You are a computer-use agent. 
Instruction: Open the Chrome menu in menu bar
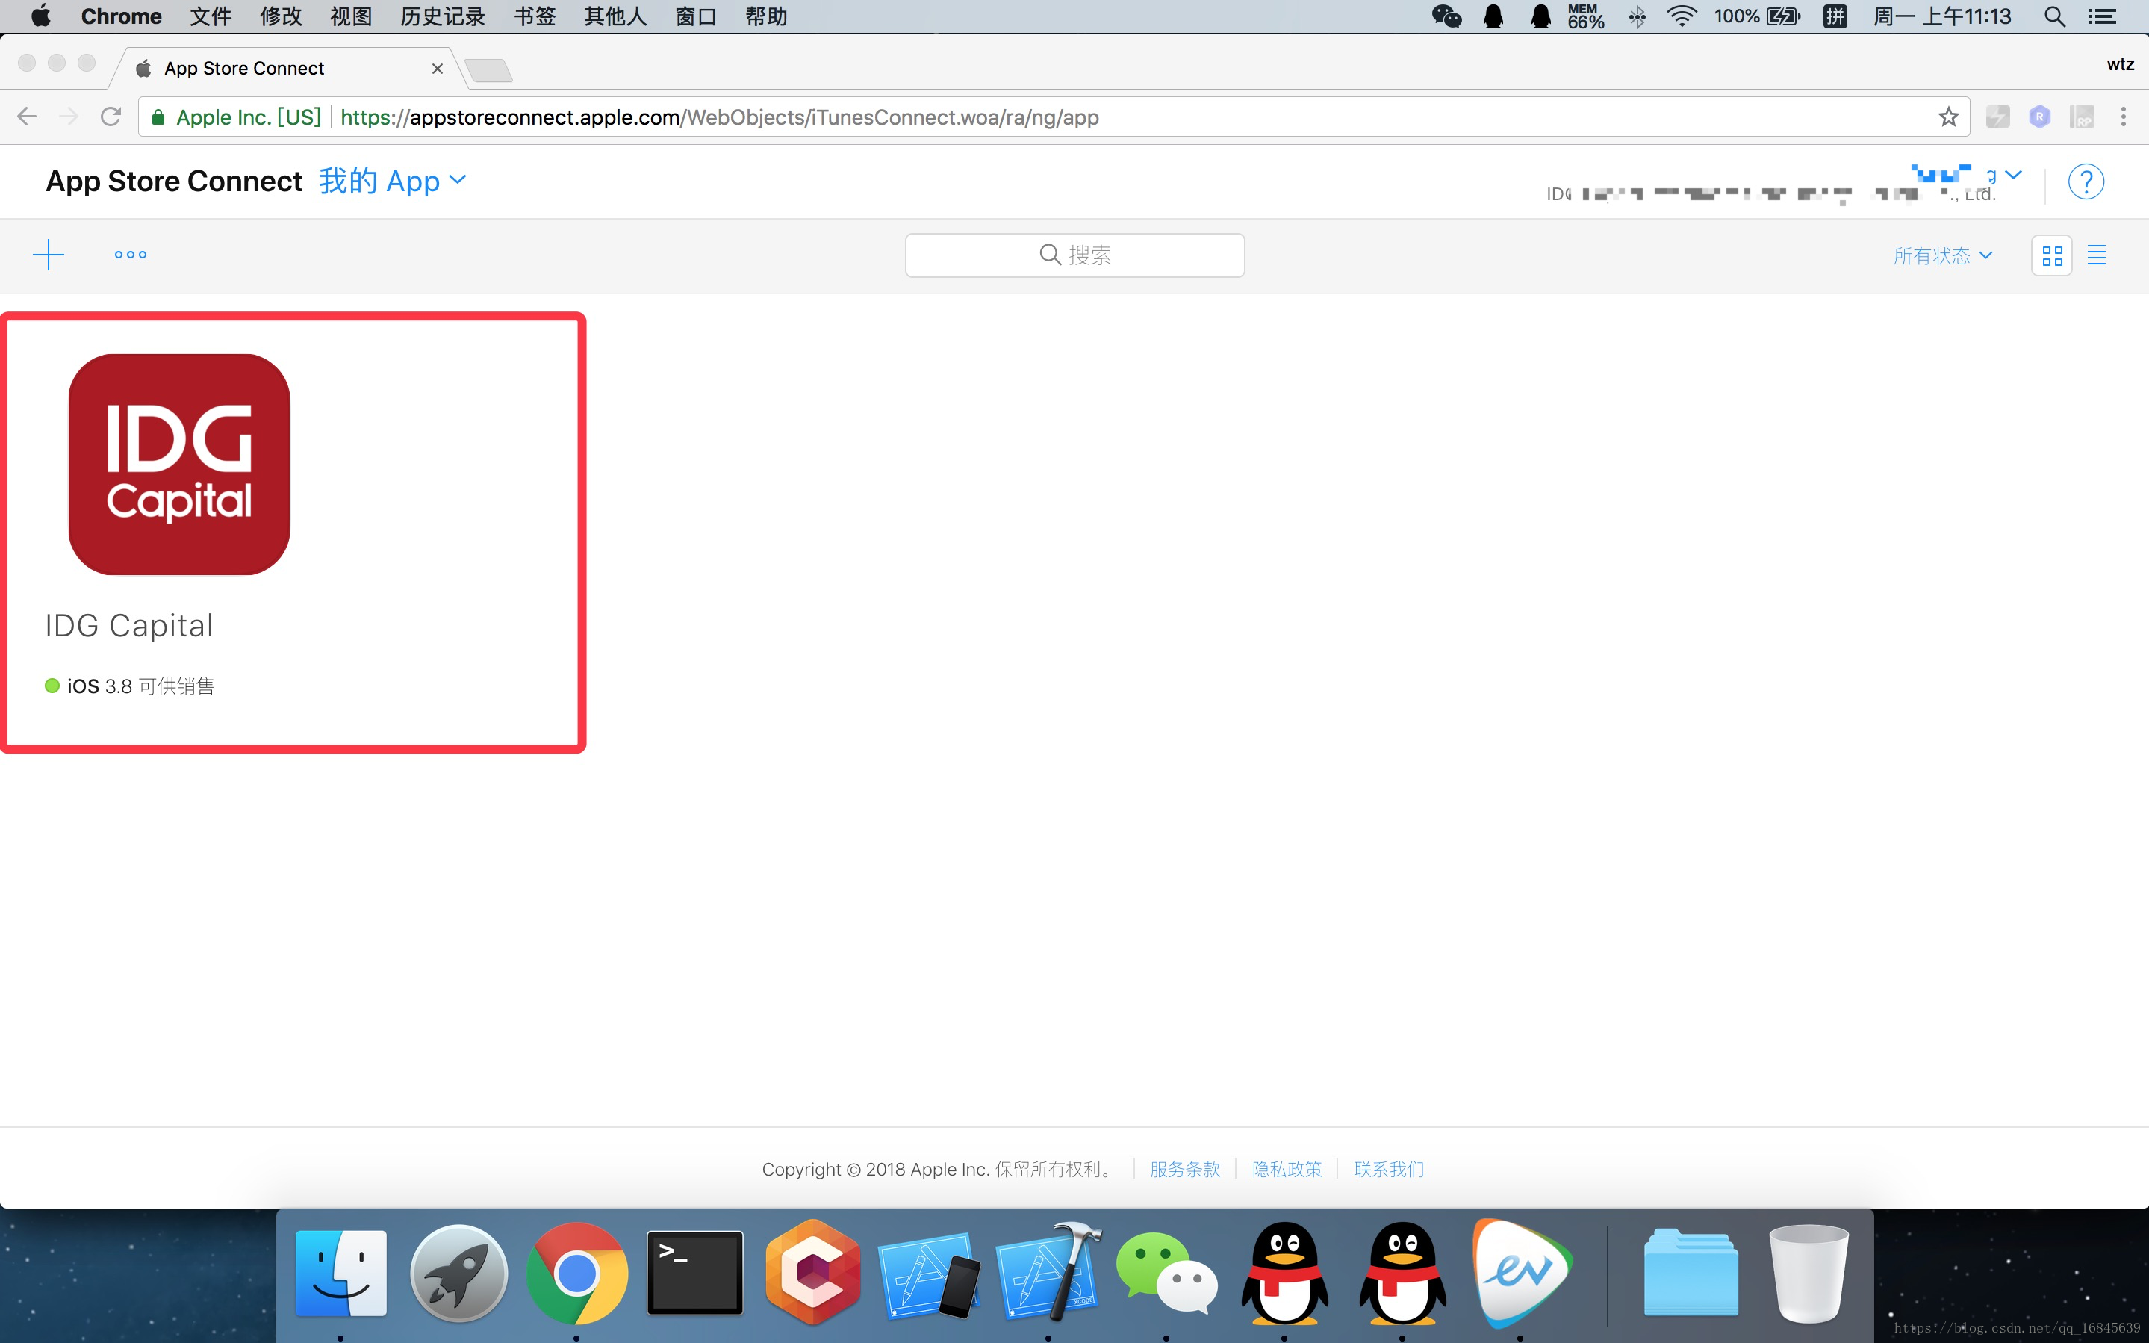pyautogui.click(x=121, y=16)
